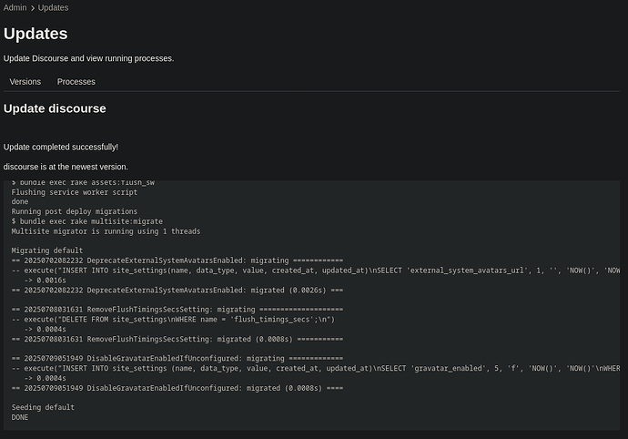
Task: Open the Updates breadcrumb link
Action: click(x=53, y=7)
